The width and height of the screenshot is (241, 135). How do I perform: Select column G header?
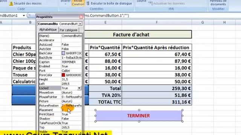203,22
